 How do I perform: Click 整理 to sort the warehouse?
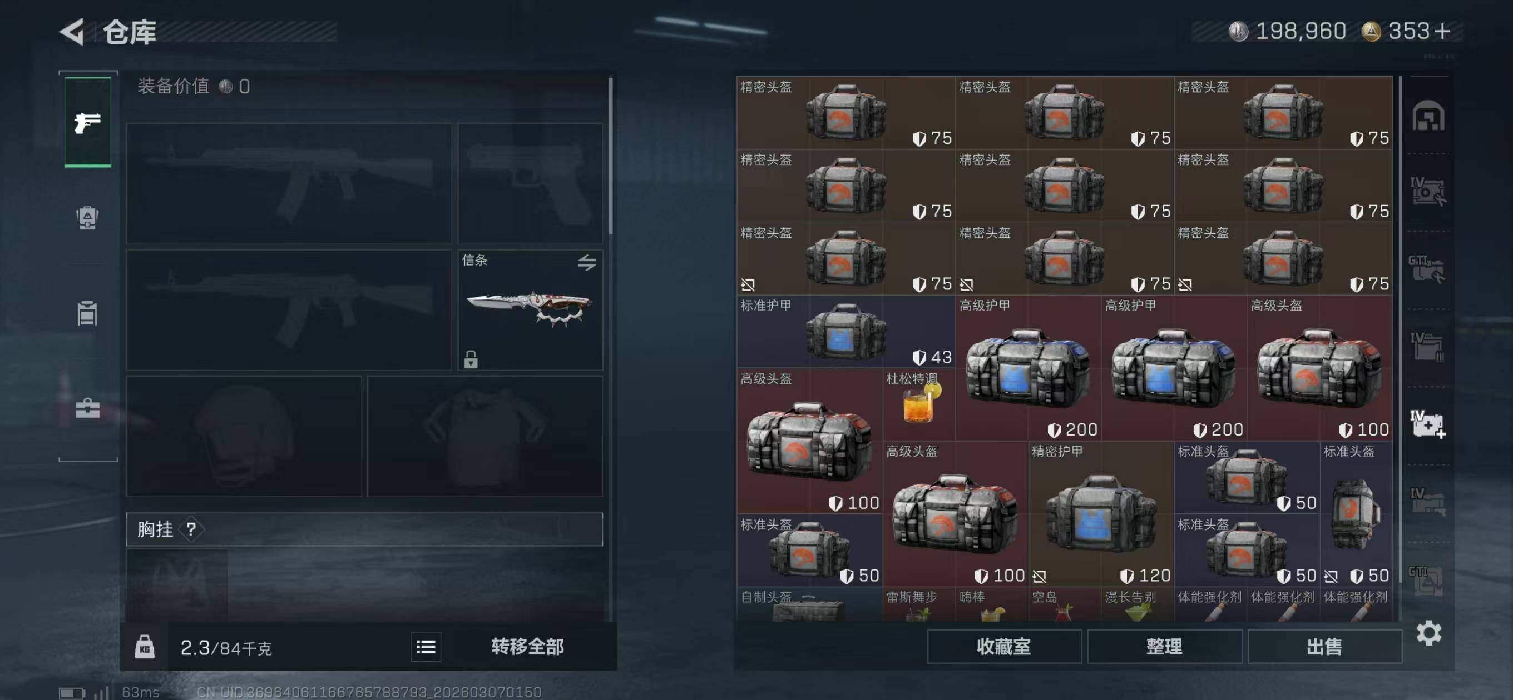click(1164, 647)
